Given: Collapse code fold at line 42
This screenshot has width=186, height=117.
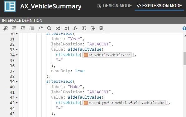Looking at the screenshot, I should click(x=17, y=98).
